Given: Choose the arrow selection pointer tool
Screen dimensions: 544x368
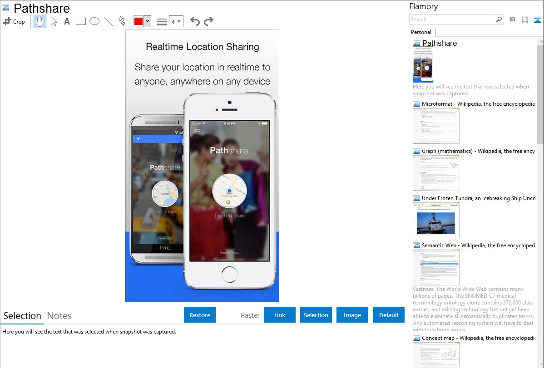Looking at the screenshot, I should [54, 21].
